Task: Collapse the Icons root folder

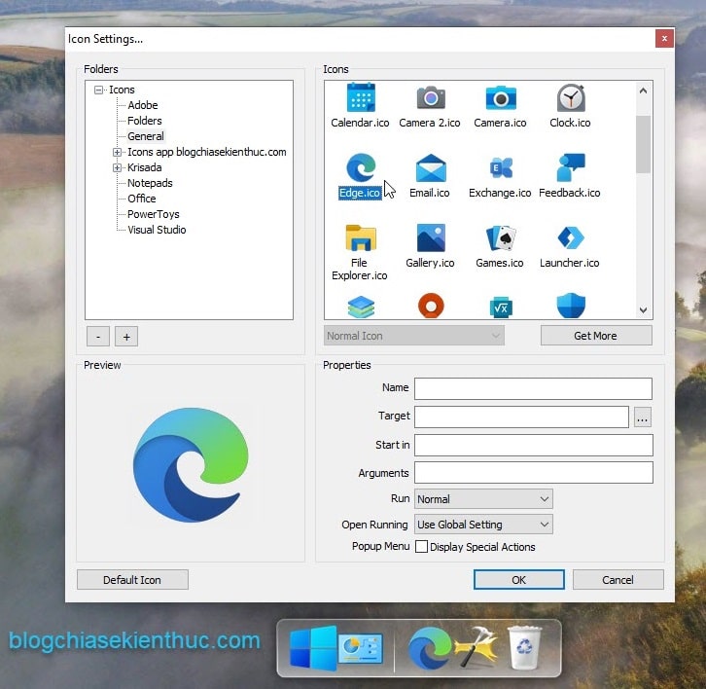Action: click(x=98, y=90)
